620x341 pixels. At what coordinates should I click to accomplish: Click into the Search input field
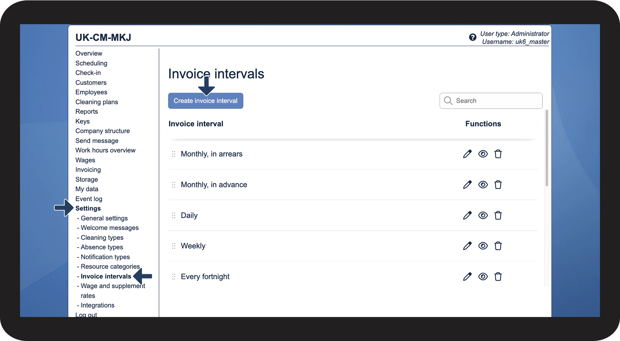click(x=495, y=101)
